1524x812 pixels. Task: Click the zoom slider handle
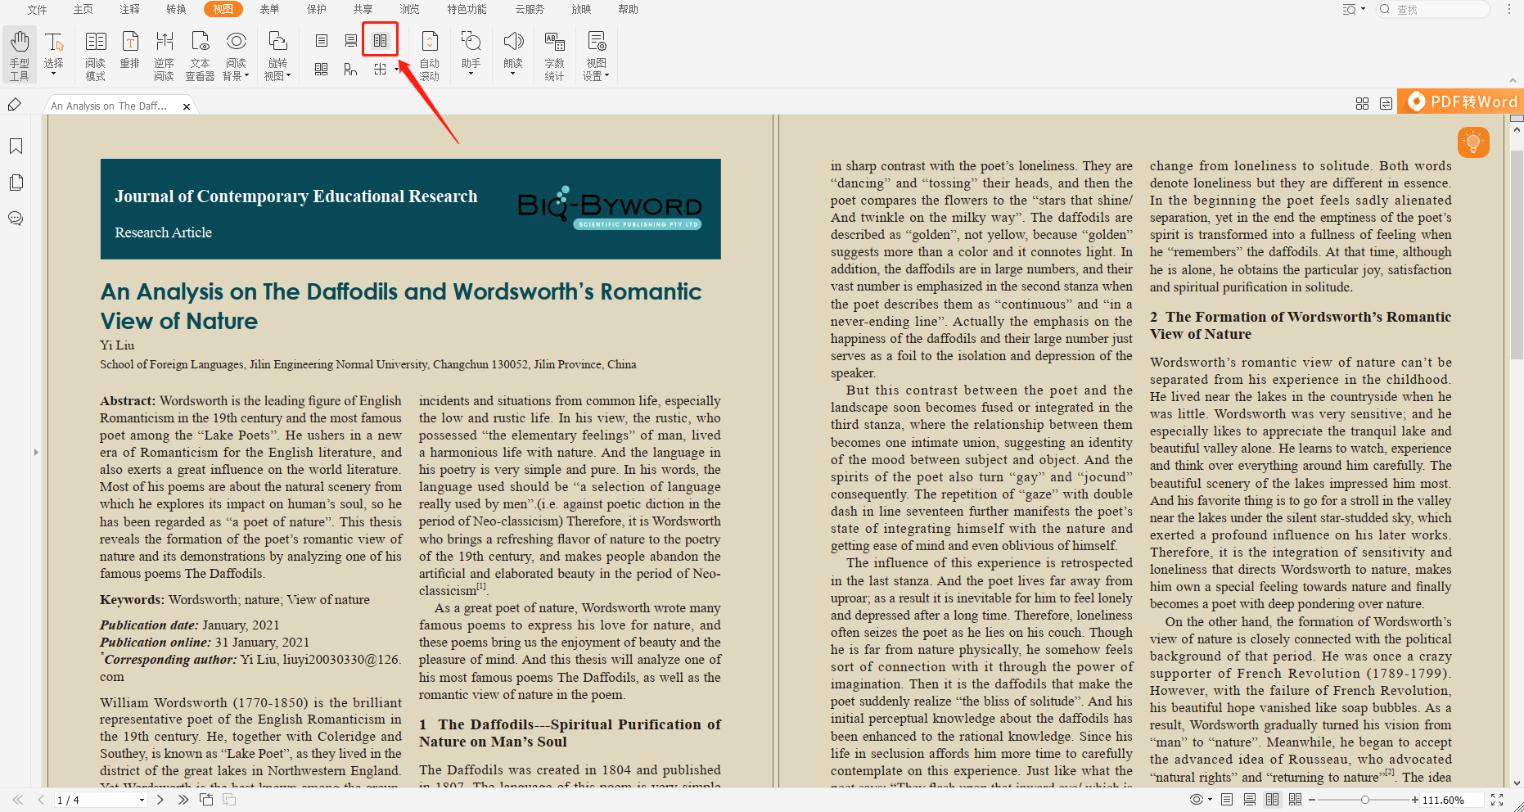[1365, 800]
